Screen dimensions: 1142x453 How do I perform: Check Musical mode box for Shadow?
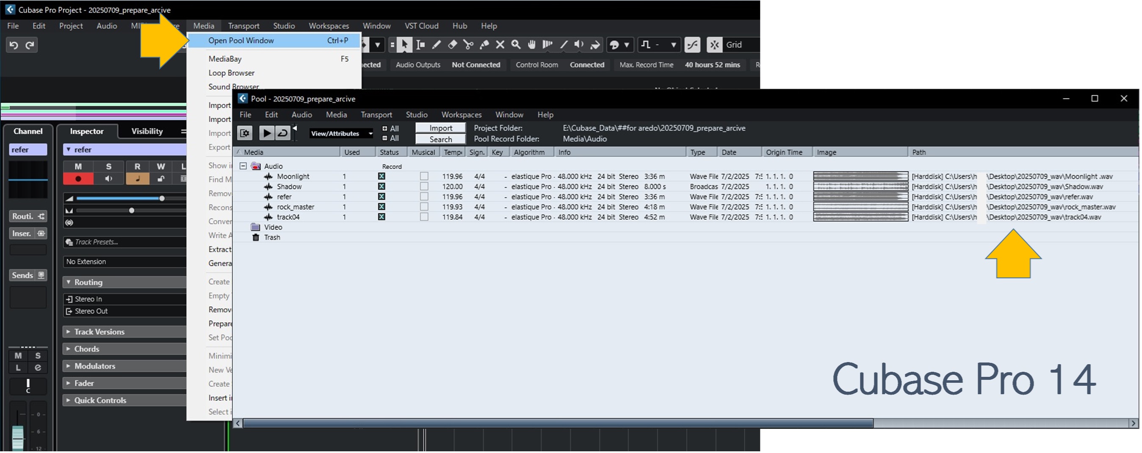(424, 187)
